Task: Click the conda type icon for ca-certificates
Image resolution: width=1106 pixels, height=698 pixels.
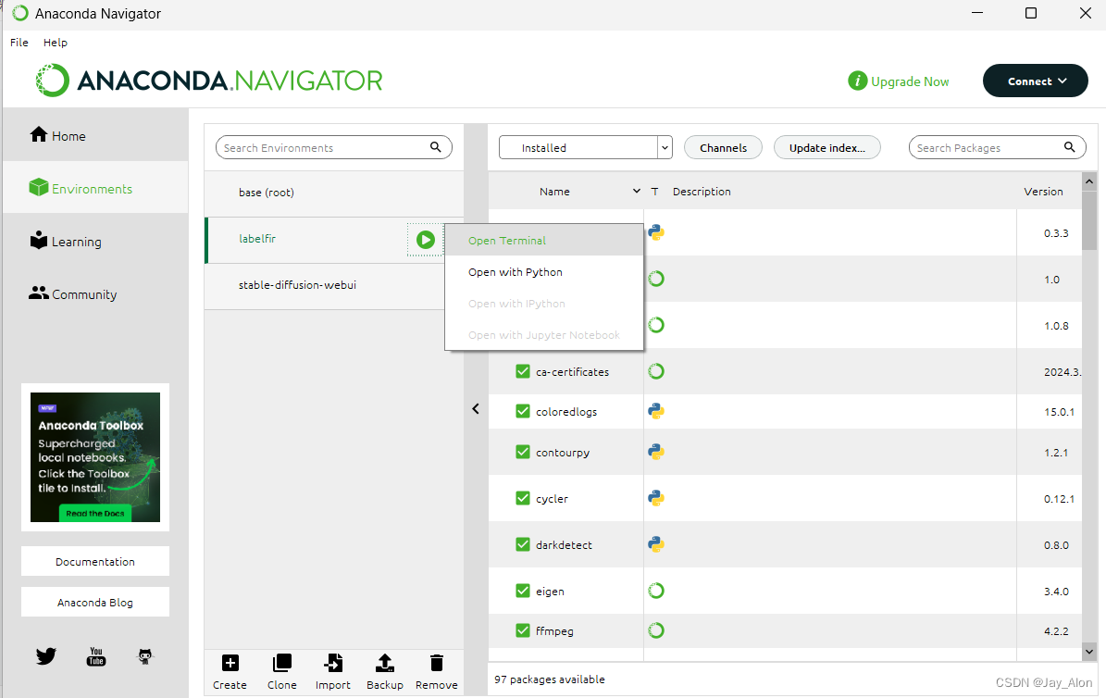Action: [x=656, y=371]
